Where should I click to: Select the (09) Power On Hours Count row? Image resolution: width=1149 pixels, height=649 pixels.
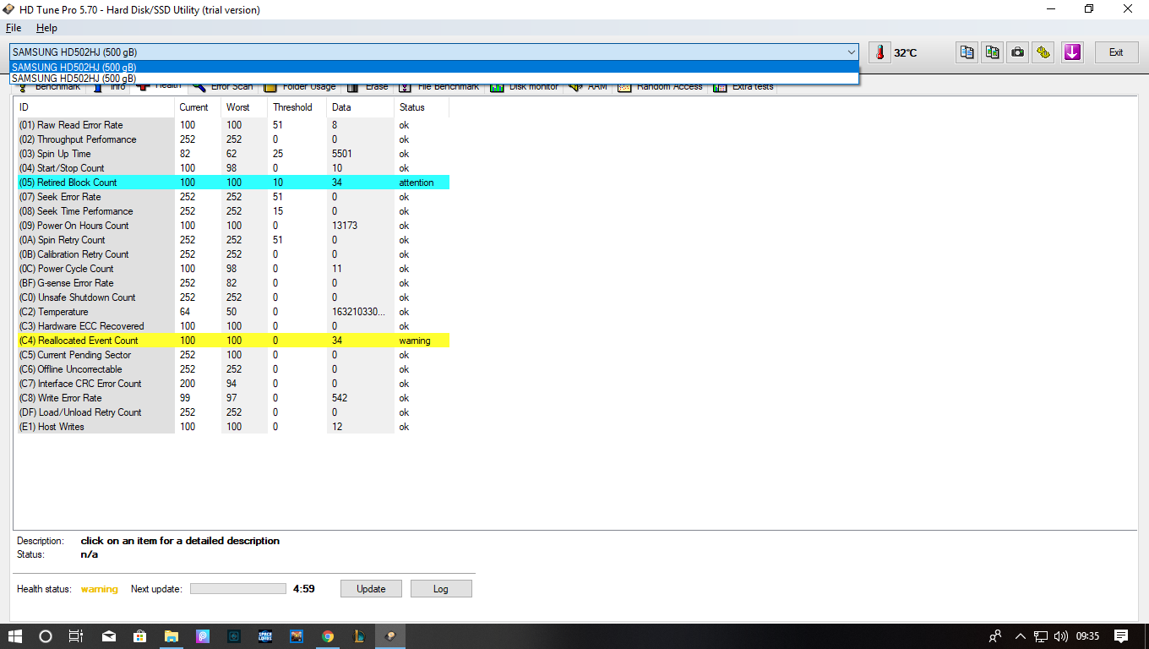pos(233,226)
